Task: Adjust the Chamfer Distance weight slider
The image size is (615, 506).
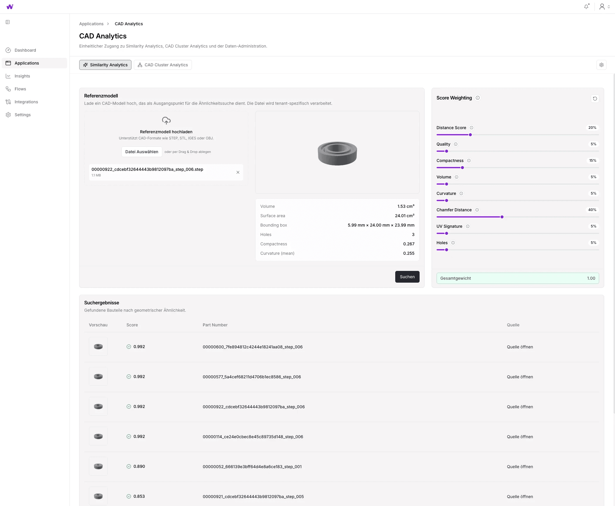Action: (x=502, y=217)
